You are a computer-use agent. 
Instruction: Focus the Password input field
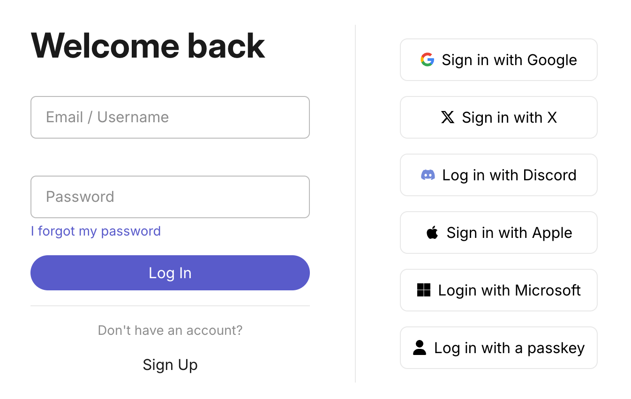pyautogui.click(x=170, y=197)
